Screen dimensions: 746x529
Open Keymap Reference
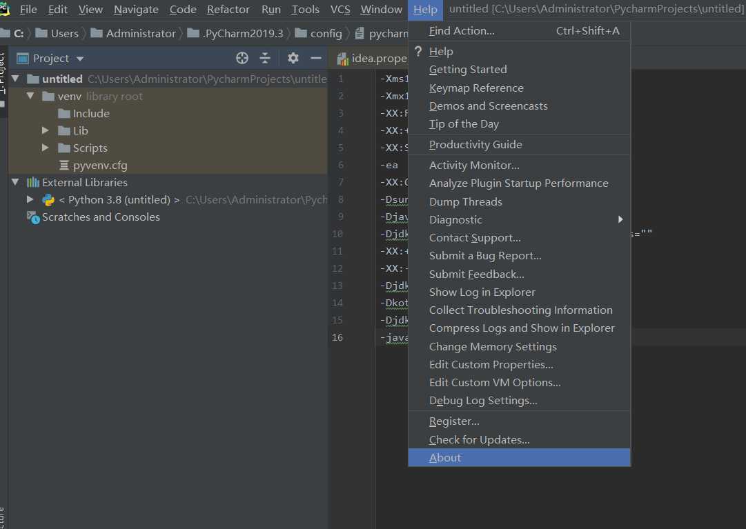pyautogui.click(x=520, y=88)
